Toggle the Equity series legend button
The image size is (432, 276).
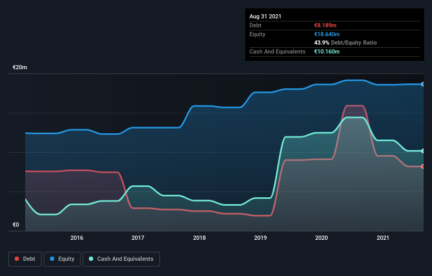(x=62, y=259)
